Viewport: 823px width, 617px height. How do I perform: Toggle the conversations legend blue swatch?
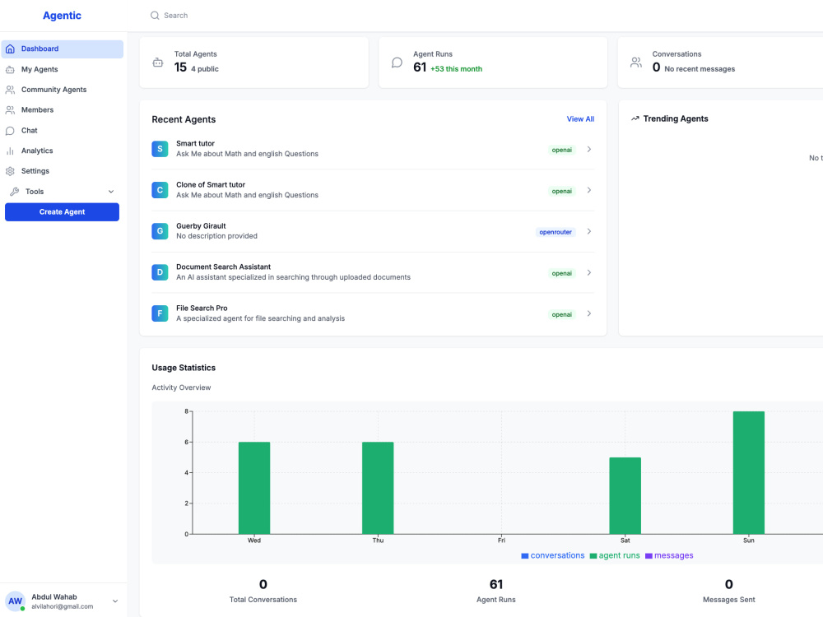525,556
